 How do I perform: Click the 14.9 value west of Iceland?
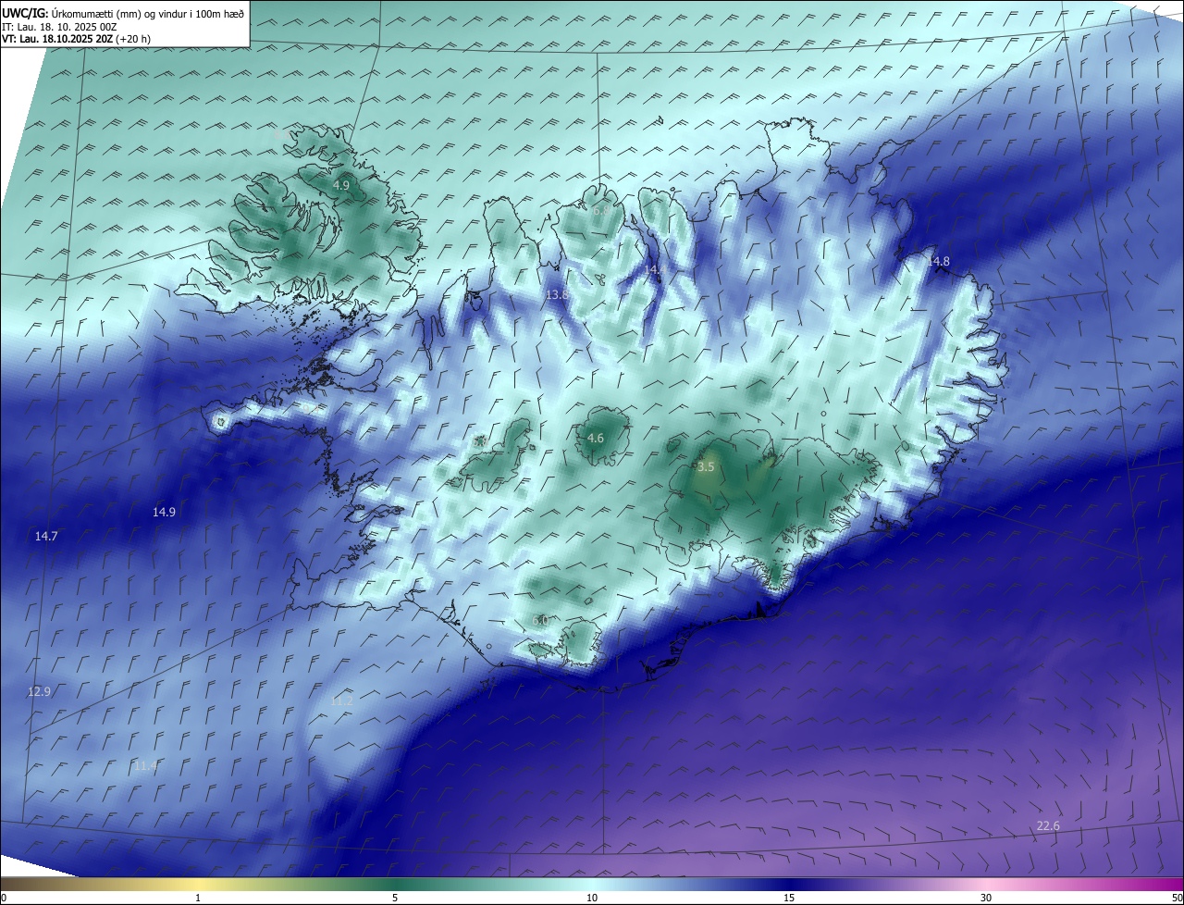pos(164,512)
